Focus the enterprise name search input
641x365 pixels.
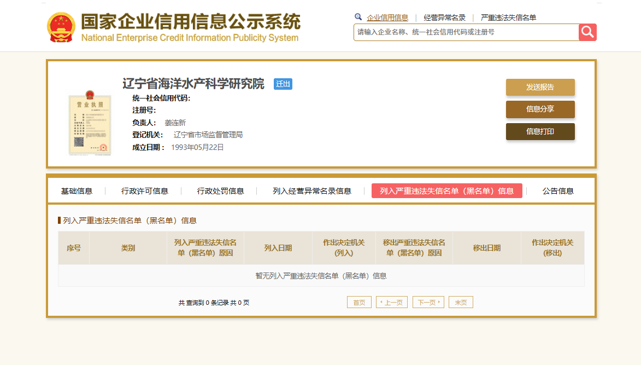466,32
